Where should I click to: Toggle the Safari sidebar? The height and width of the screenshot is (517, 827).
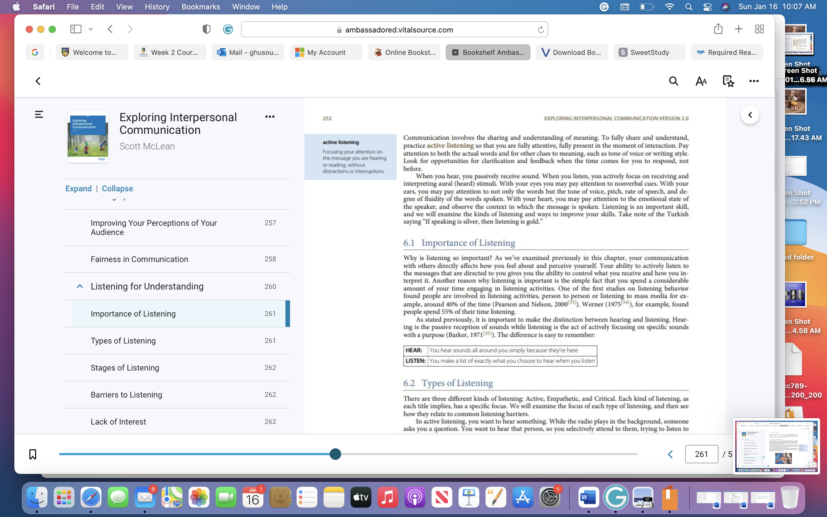(x=76, y=29)
